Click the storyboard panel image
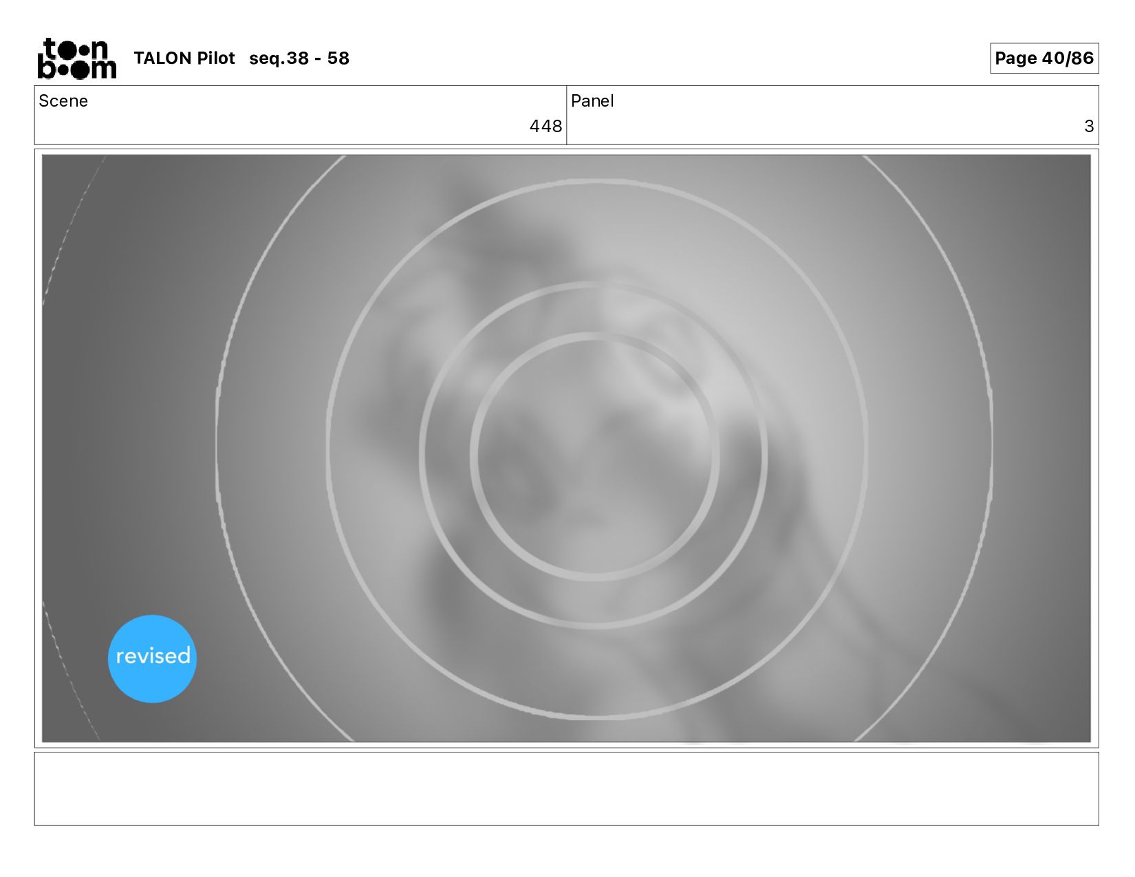The image size is (1135, 877). [x=566, y=448]
